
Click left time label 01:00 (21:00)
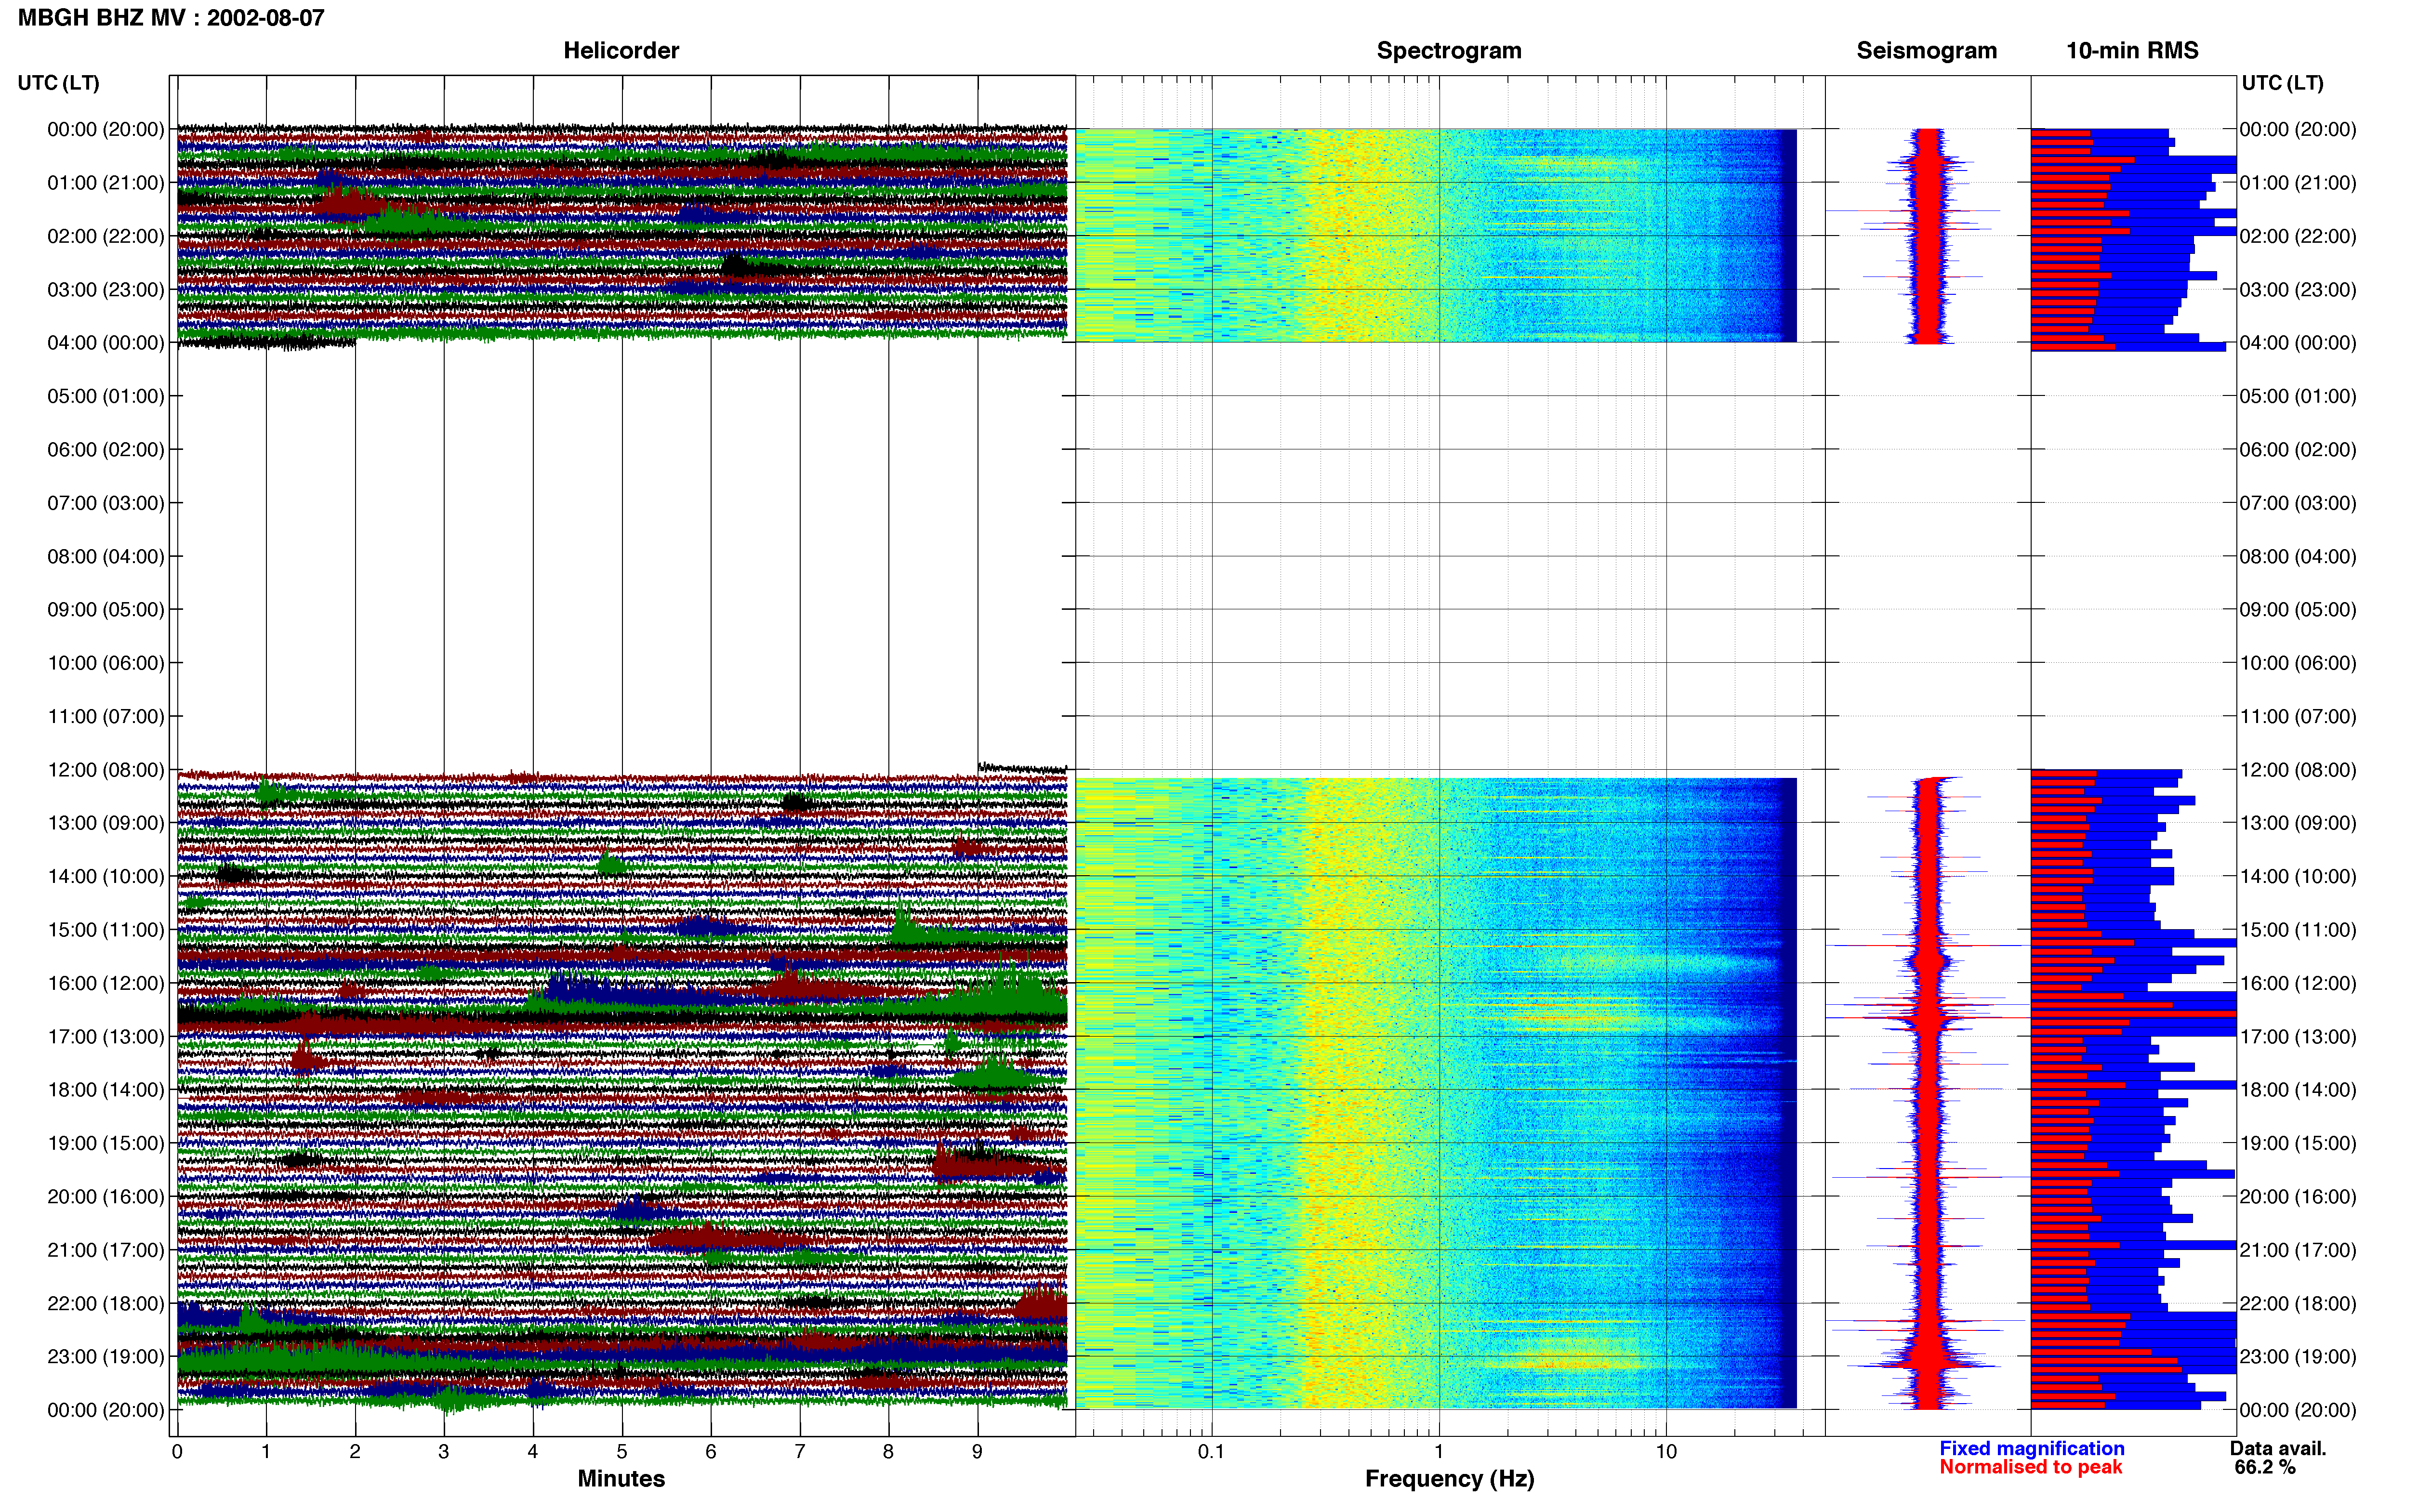click(106, 183)
